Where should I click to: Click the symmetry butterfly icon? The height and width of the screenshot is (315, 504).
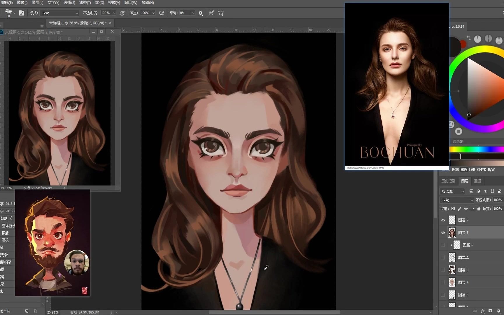pyautogui.click(x=221, y=13)
